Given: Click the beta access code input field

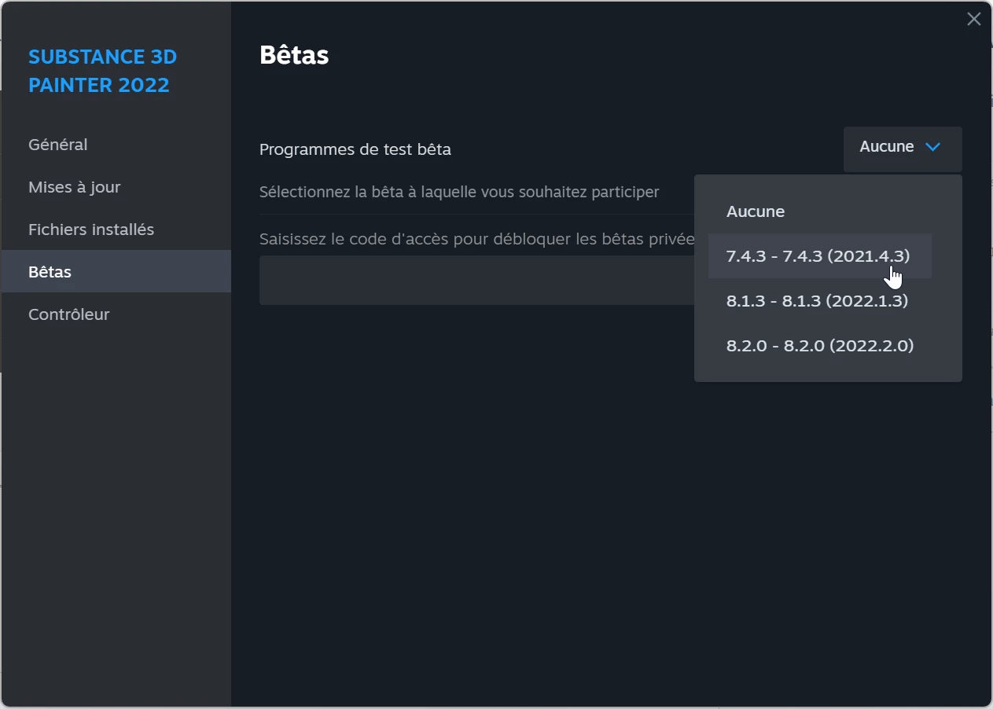Looking at the screenshot, I should coord(476,280).
